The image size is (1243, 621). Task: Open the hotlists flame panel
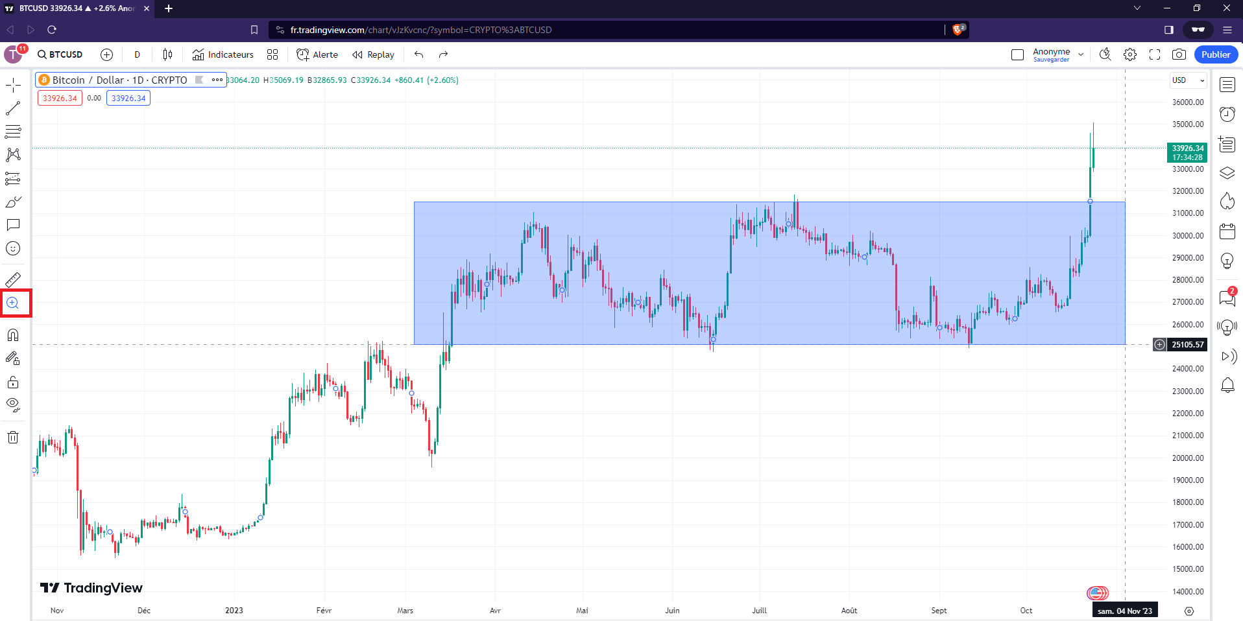coord(1227,202)
